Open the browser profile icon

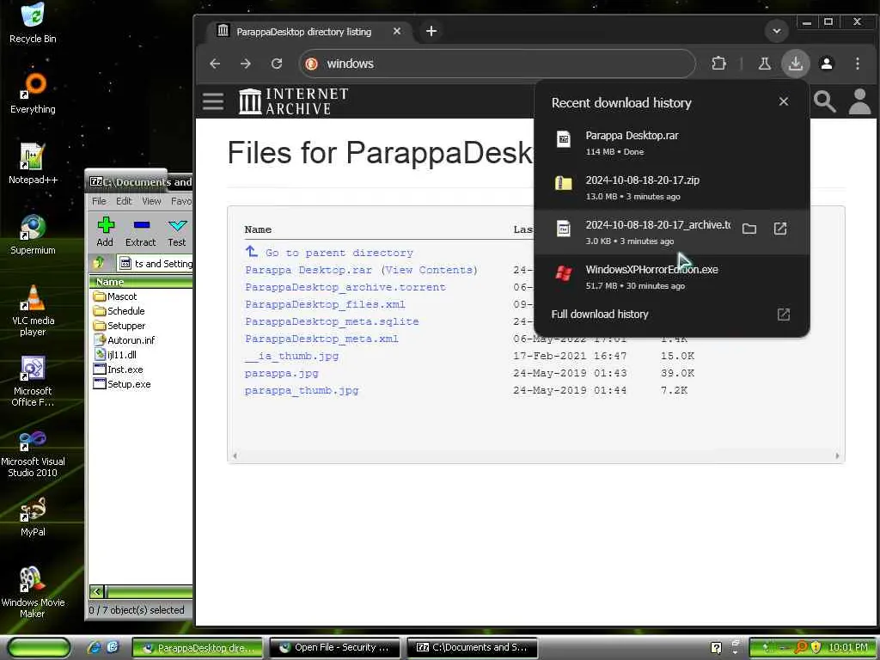[x=827, y=64]
